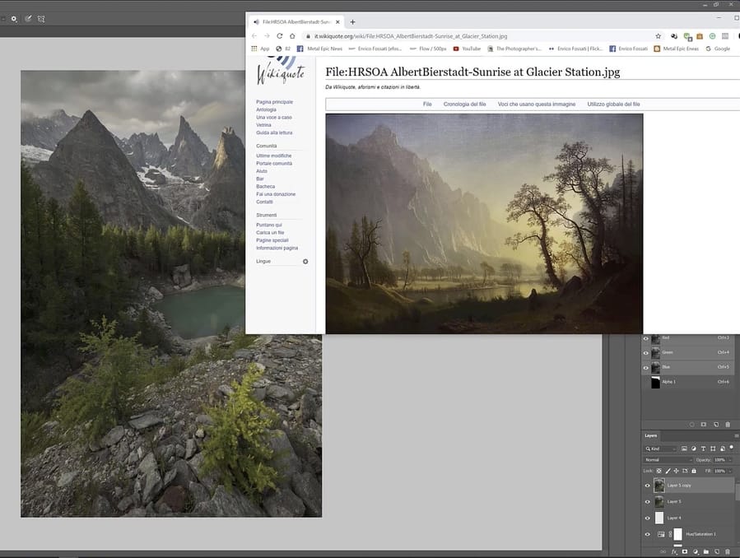
Task: Add layer style fx icon
Action: click(674, 552)
